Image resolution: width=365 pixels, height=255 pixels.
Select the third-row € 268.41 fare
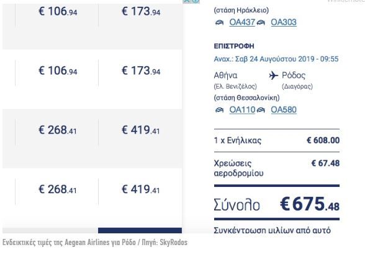57,130
